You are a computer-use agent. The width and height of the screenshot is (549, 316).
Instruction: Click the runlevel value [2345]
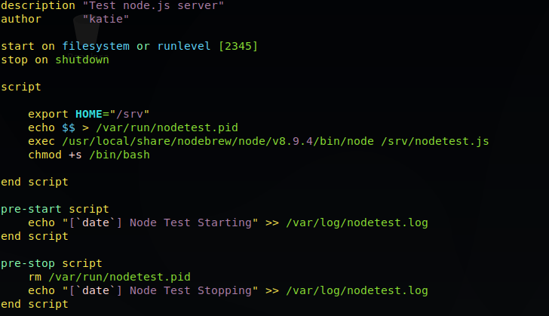238,46
